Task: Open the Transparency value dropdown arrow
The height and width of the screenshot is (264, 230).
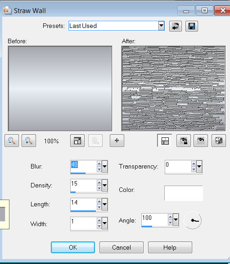Action: pos(199,166)
